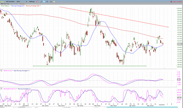183x108 pixels.
Task: Click the 125.40 price axis label
Action: [179, 8]
